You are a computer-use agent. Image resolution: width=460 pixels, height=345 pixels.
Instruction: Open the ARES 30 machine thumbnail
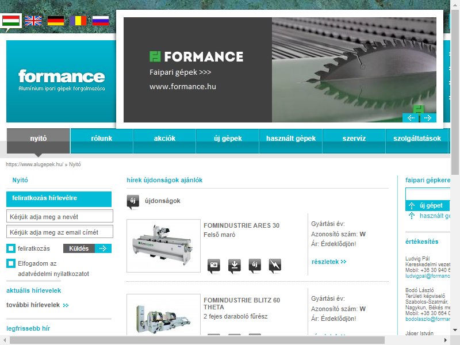tap(163, 246)
